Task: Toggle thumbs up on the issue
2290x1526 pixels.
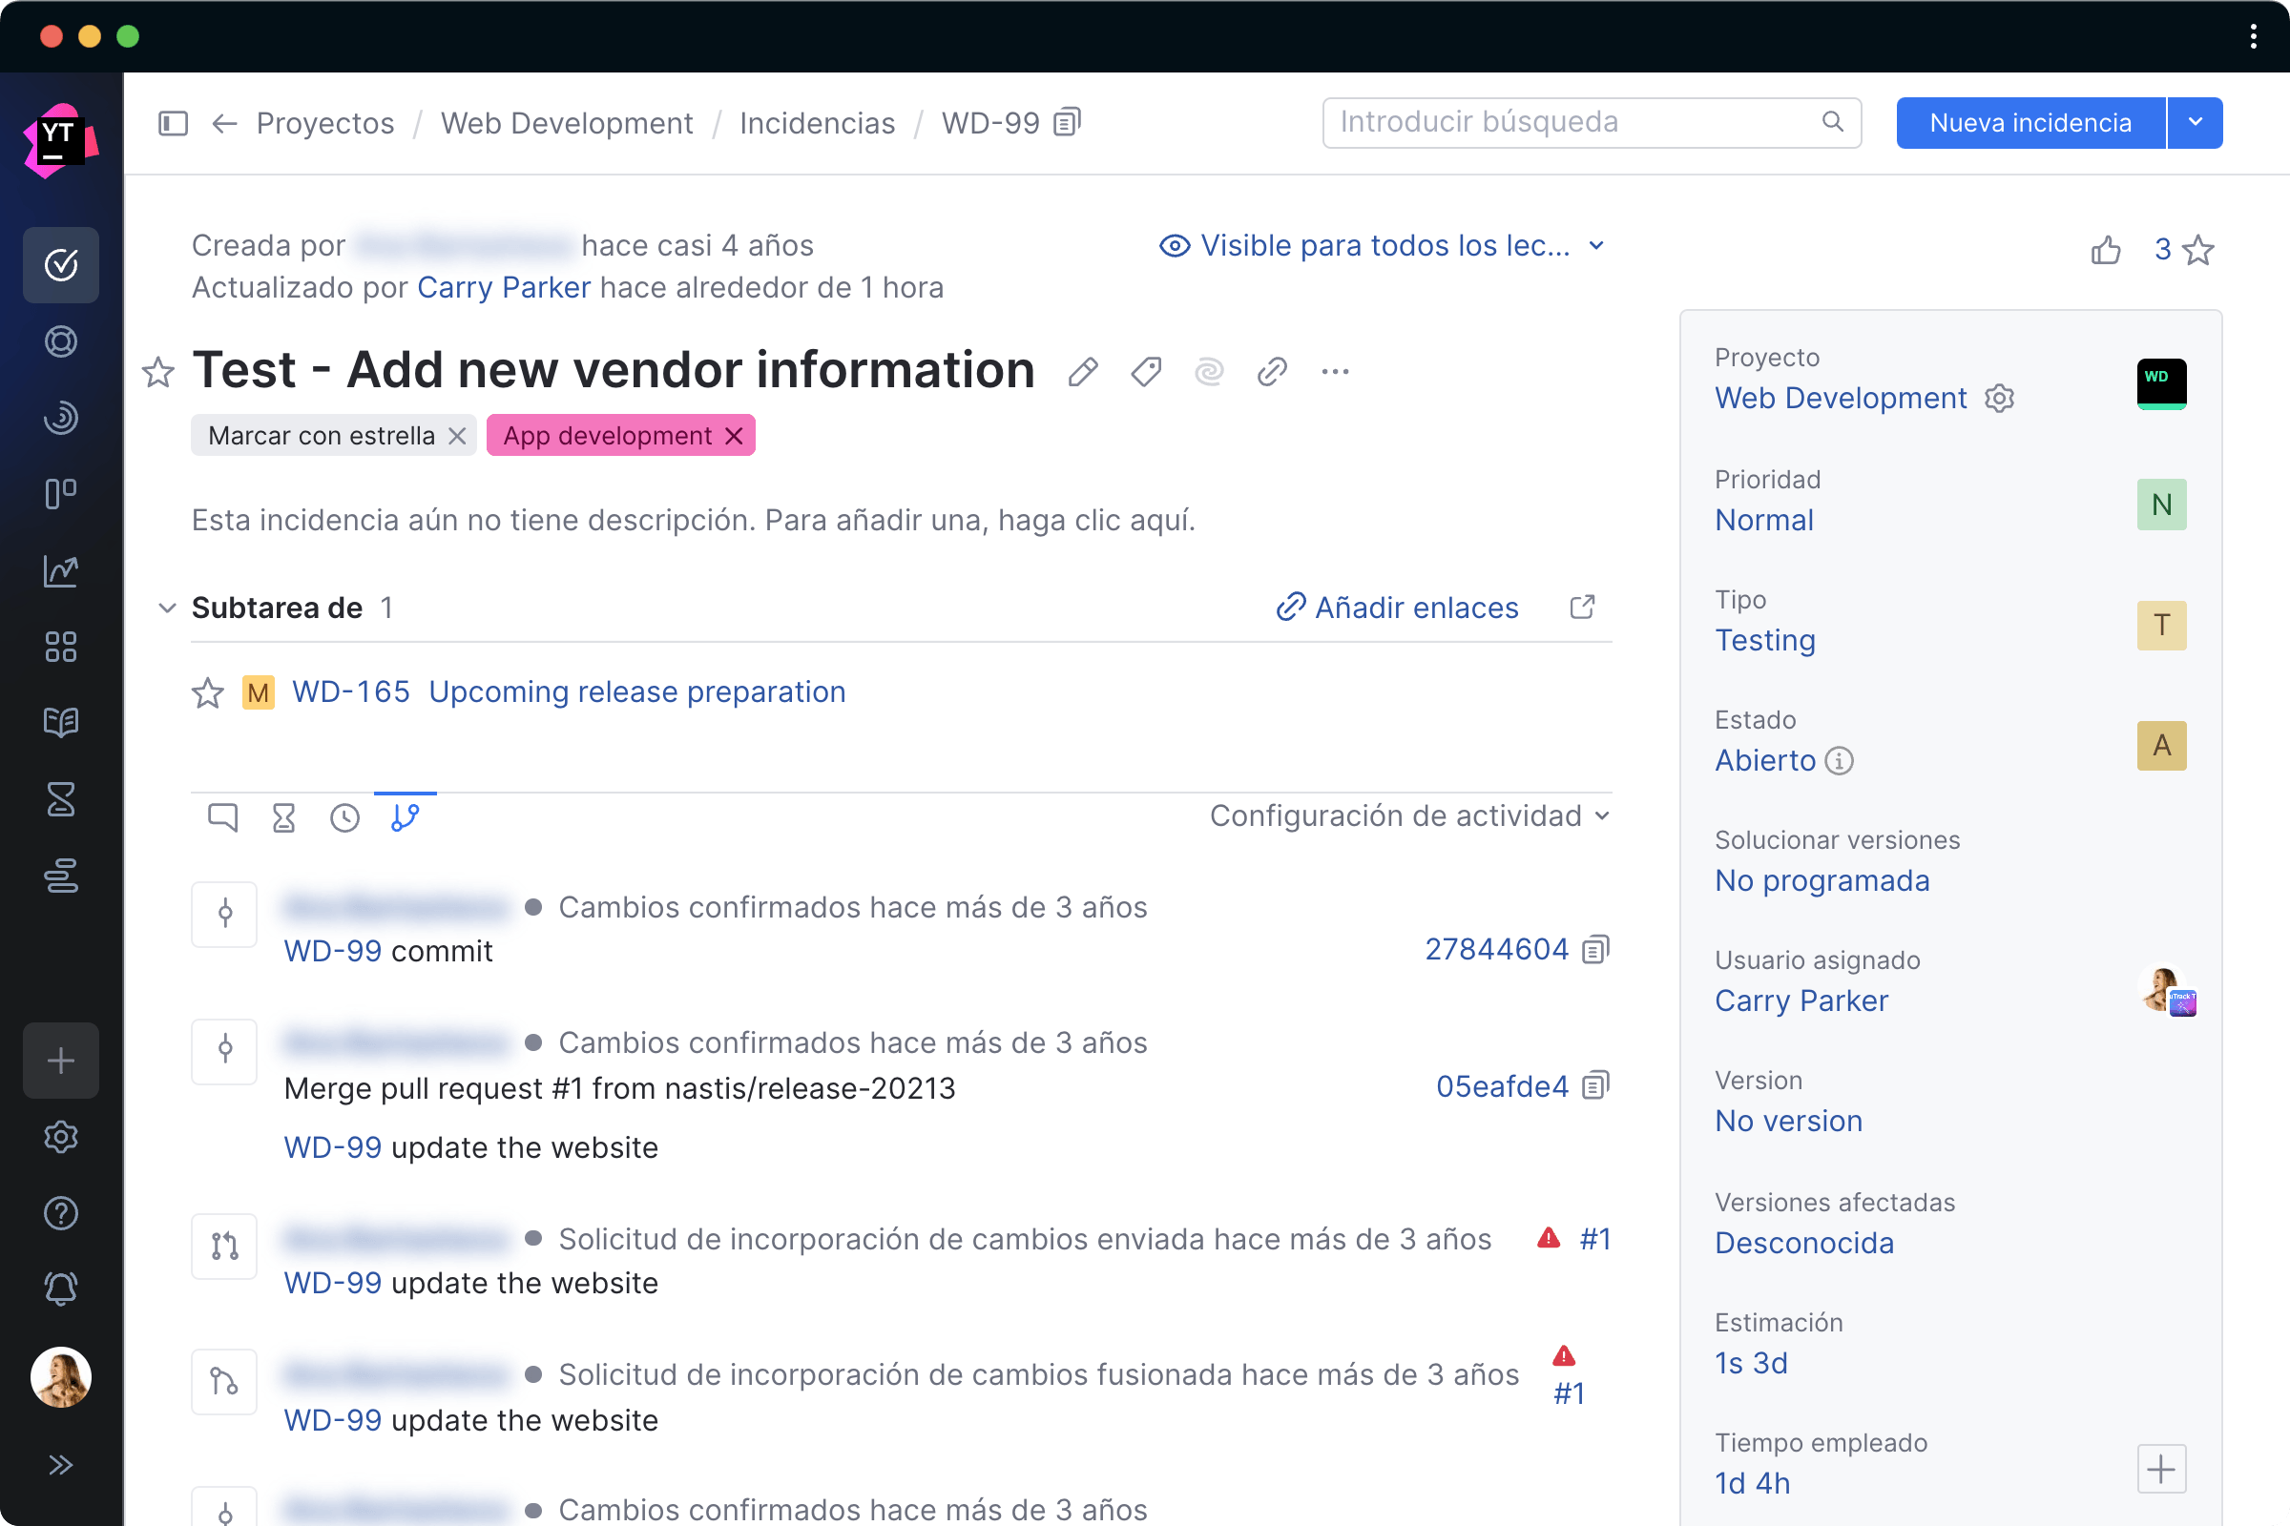Action: pyautogui.click(x=2107, y=250)
